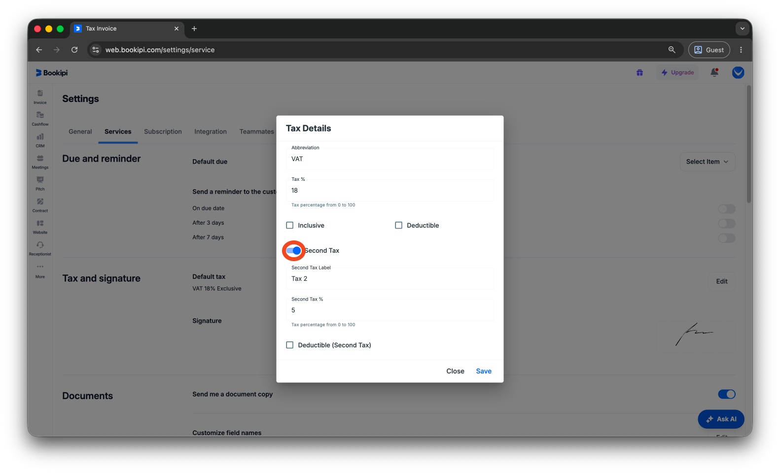The height and width of the screenshot is (473, 780).
Task: Click the browser address bar URL
Action: coord(160,50)
